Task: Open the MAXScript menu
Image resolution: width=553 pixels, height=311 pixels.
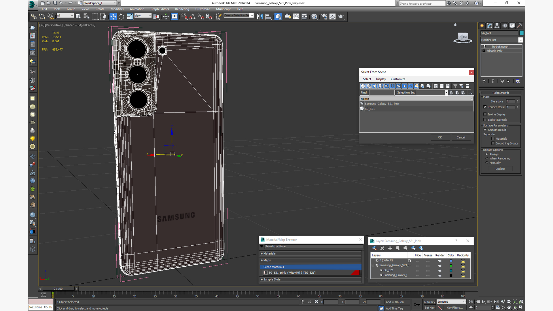Action: point(223,9)
